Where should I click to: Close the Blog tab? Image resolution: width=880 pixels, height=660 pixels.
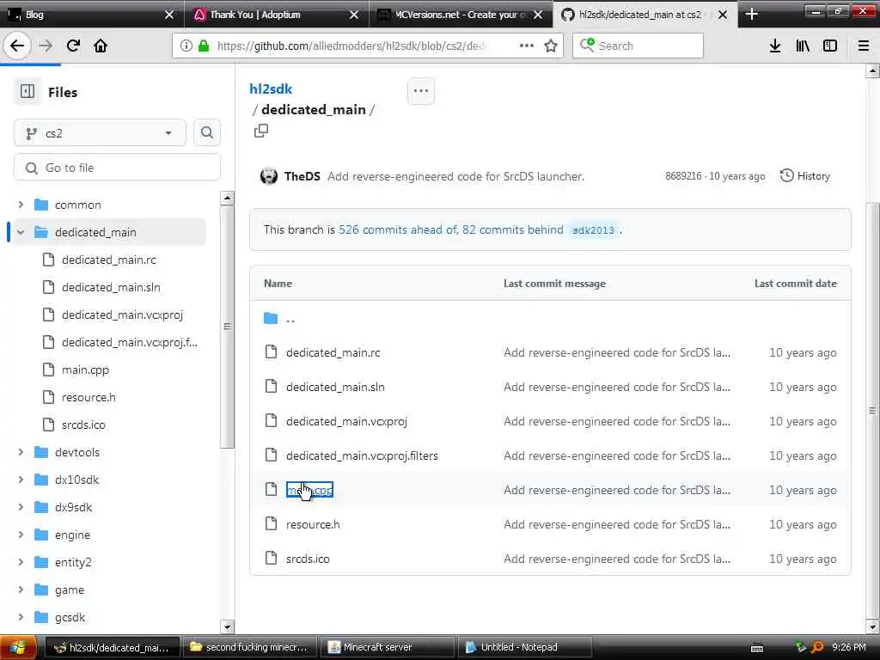tap(169, 15)
